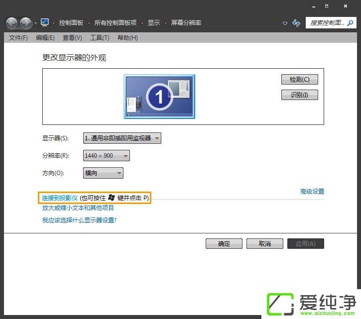Screen dimensions: 361x319
Task: Open the 显示器(S) display dropdown
Action: 122,138
